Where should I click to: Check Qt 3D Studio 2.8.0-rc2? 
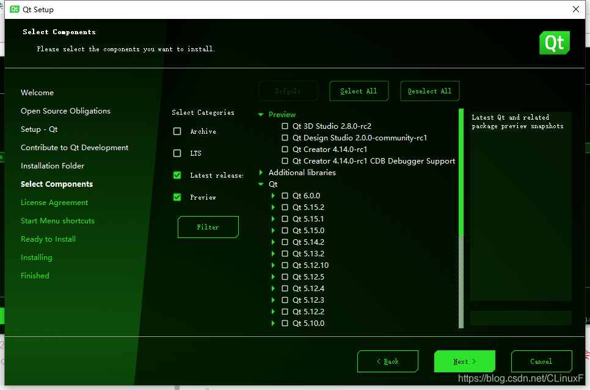coord(285,126)
